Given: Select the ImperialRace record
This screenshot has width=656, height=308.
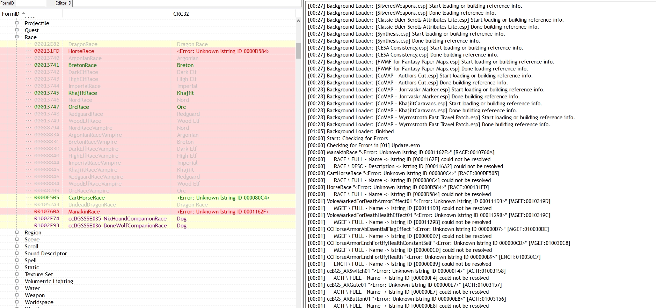Looking at the screenshot, I should point(148,86).
